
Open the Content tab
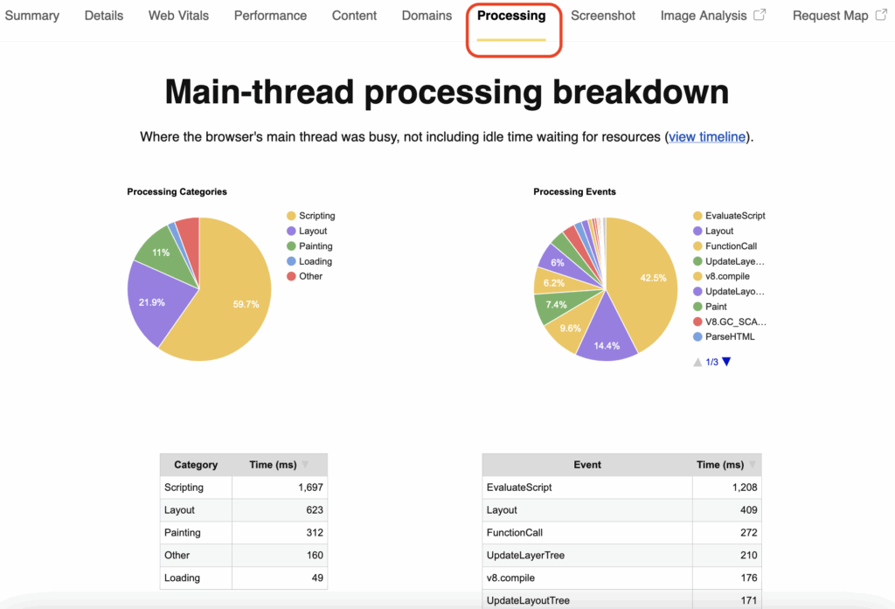pos(353,15)
